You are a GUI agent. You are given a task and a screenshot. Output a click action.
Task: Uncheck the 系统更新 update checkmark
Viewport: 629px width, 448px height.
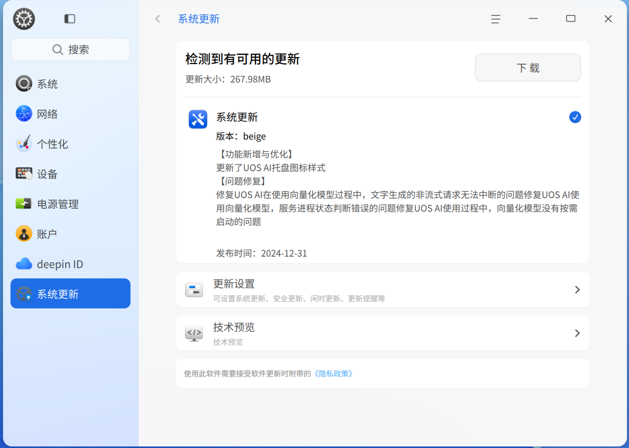click(575, 117)
